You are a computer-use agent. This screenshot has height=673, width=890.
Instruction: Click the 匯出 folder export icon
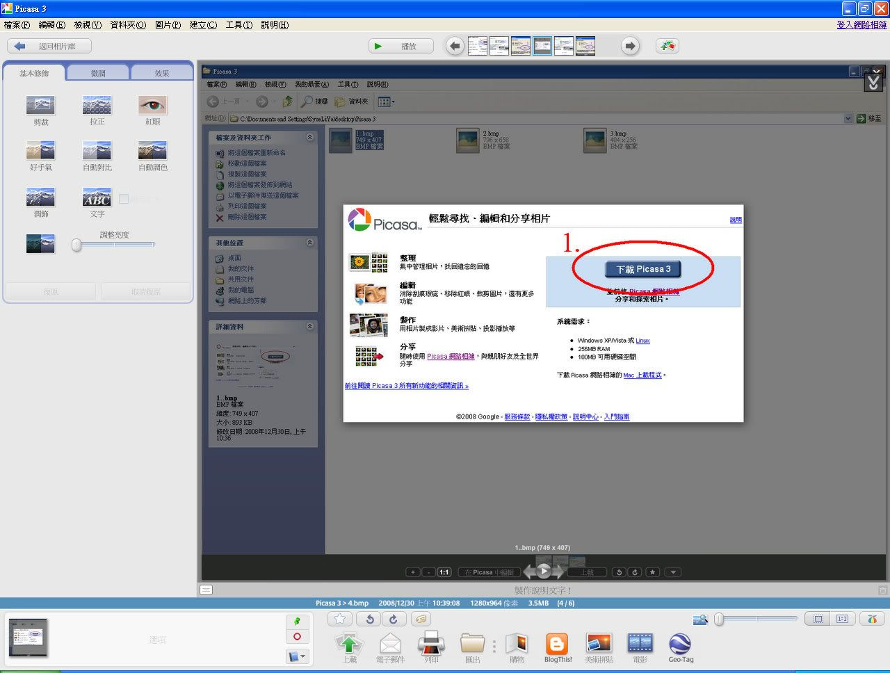tap(473, 644)
